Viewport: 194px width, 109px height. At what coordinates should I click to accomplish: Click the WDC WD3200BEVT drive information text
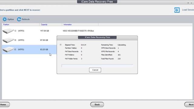[78, 31]
